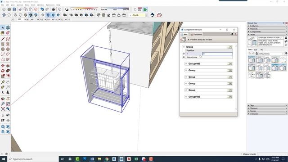Click the blue 3D Warehouse diamond icon

pos(153,15)
